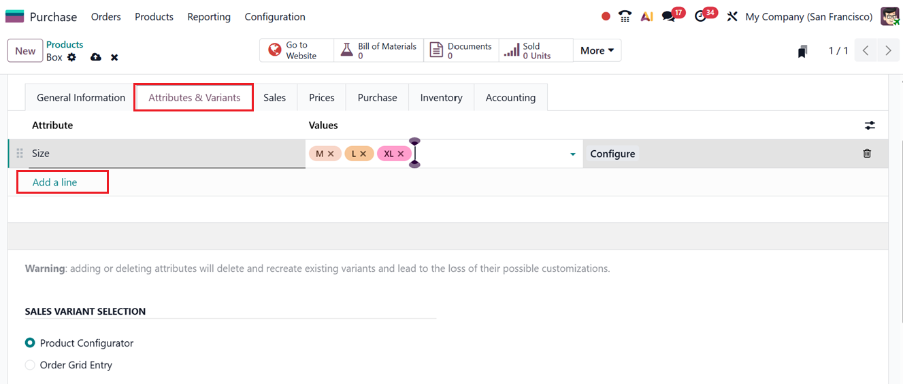Open the Orders menu

(106, 16)
